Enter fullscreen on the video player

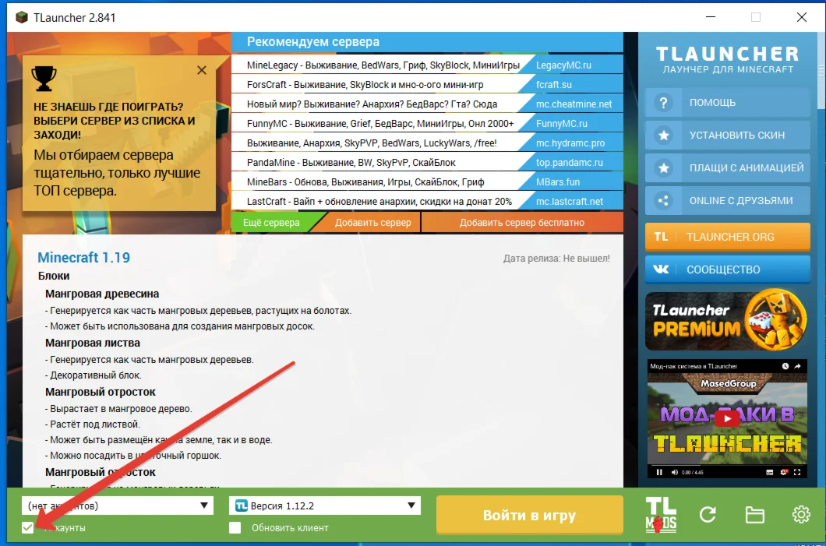click(797, 472)
